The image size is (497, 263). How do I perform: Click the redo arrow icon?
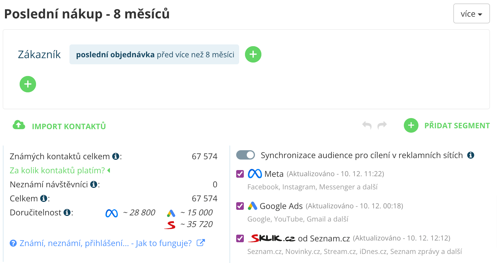pos(382,125)
